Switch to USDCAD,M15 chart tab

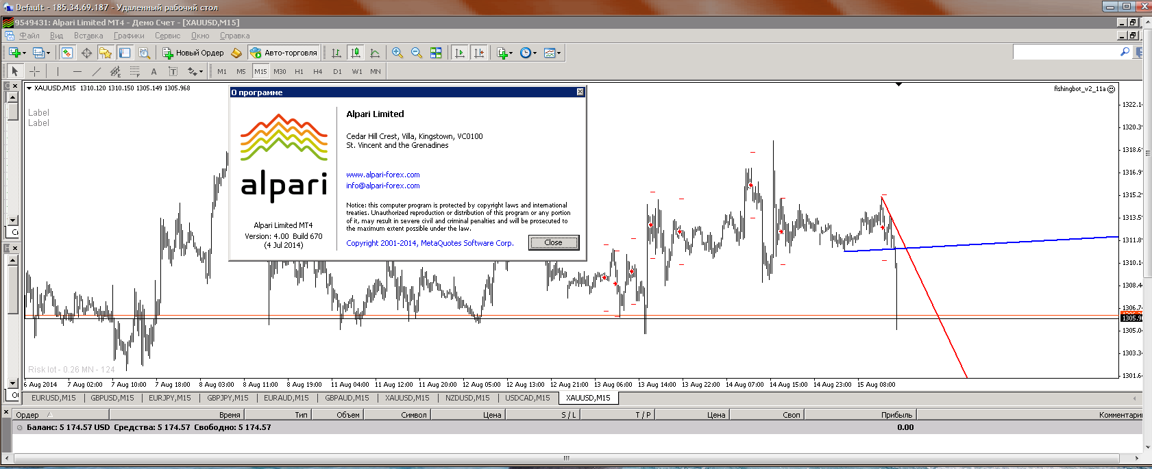[x=528, y=398]
